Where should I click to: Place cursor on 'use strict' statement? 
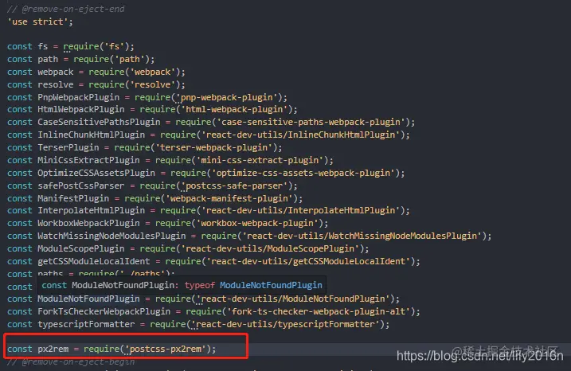pyautogui.click(x=40, y=21)
